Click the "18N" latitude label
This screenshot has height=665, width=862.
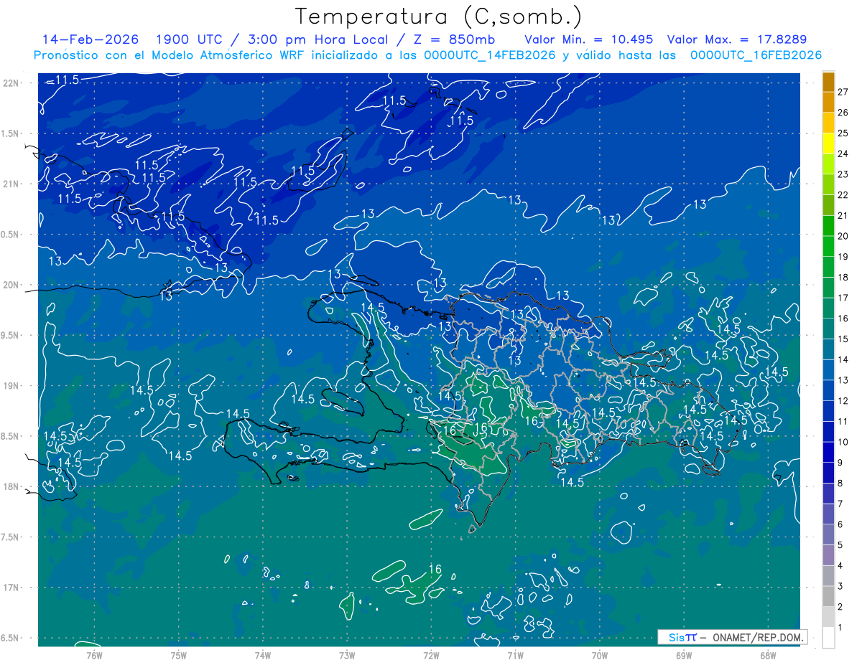pyautogui.click(x=11, y=486)
